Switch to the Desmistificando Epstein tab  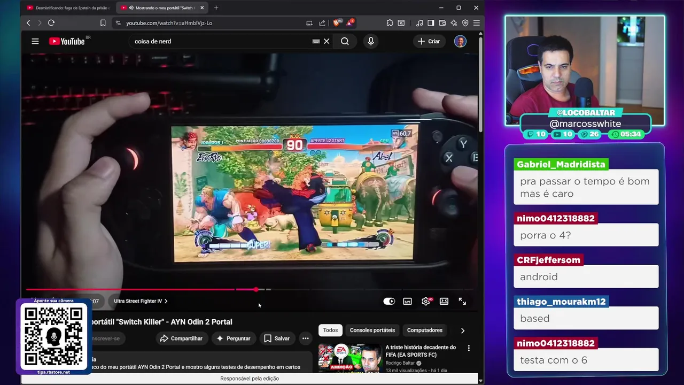[x=68, y=7]
